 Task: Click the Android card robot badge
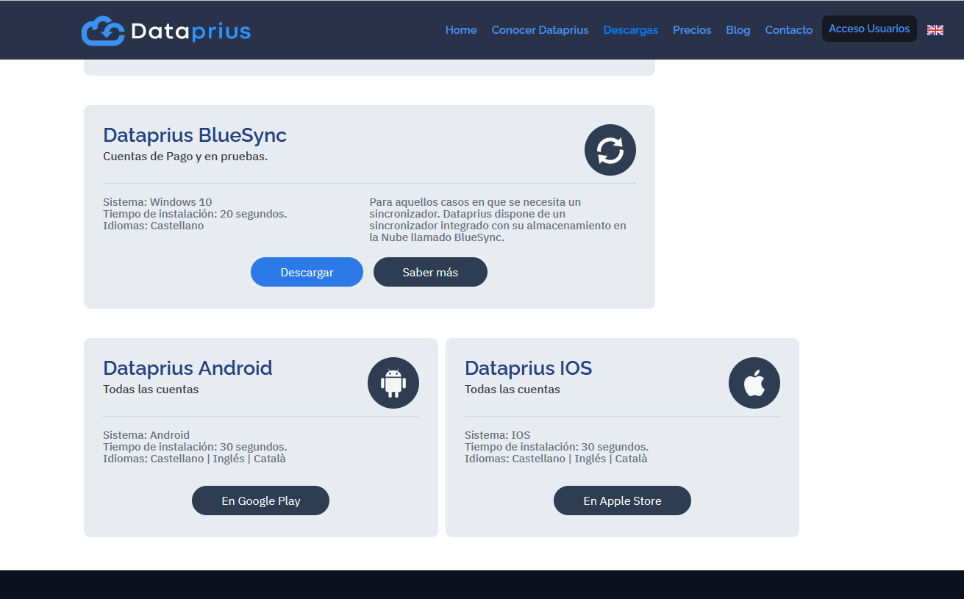tap(393, 382)
